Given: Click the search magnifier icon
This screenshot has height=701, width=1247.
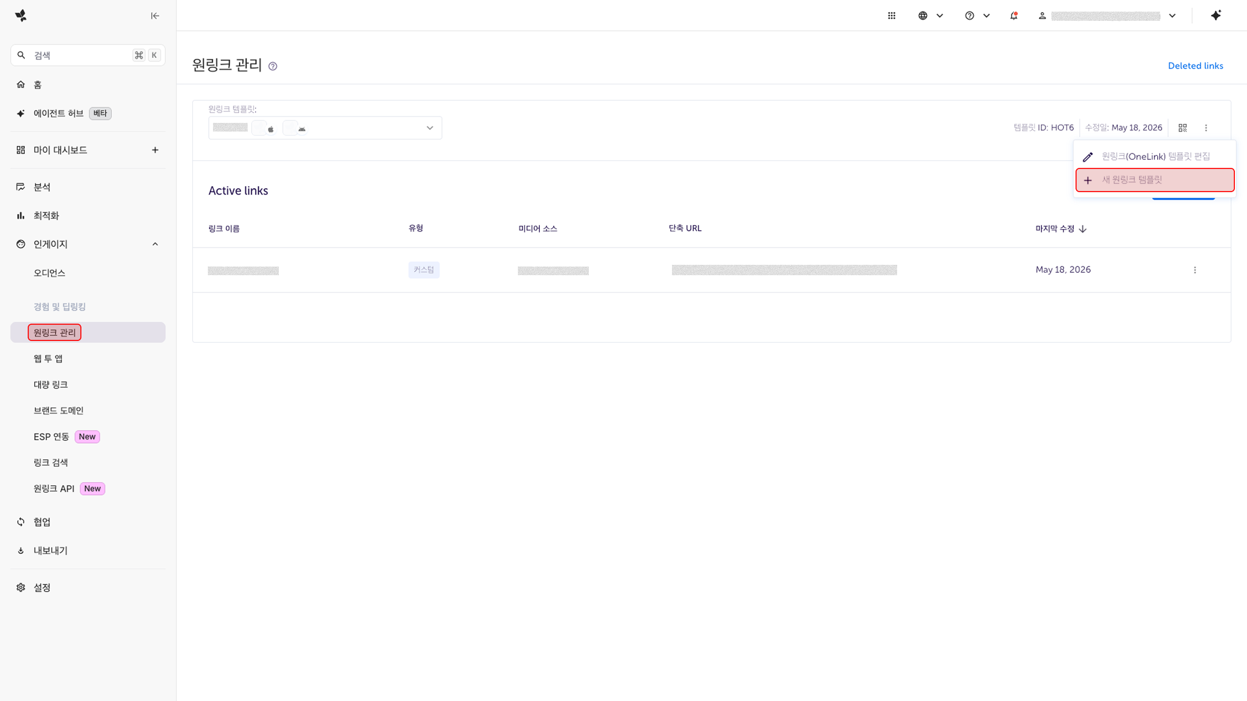Looking at the screenshot, I should pos(21,55).
